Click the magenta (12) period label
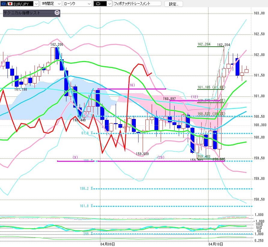Image resolution: width=268 pixels, height=247 pixels. click(x=194, y=97)
